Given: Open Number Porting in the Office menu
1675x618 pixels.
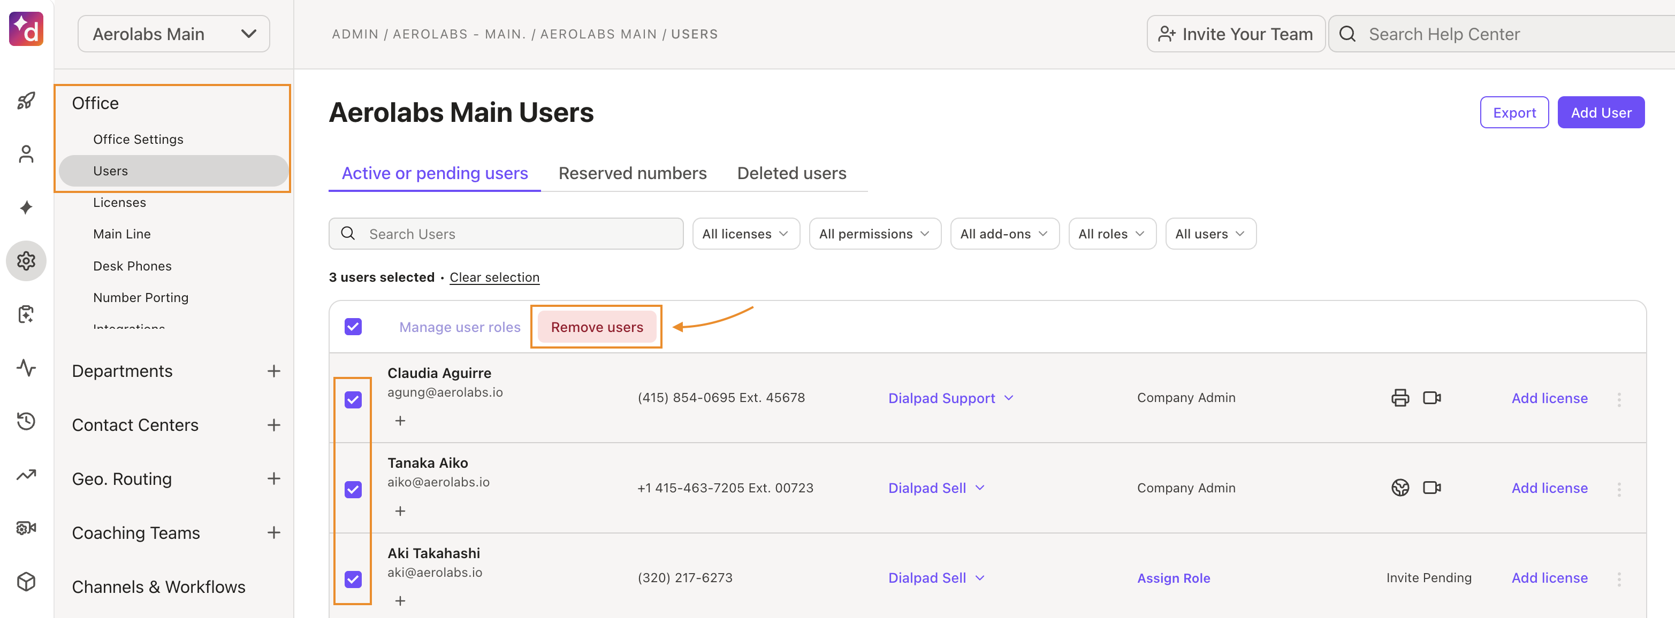Looking at the screenshot, I should coord(140,298).
